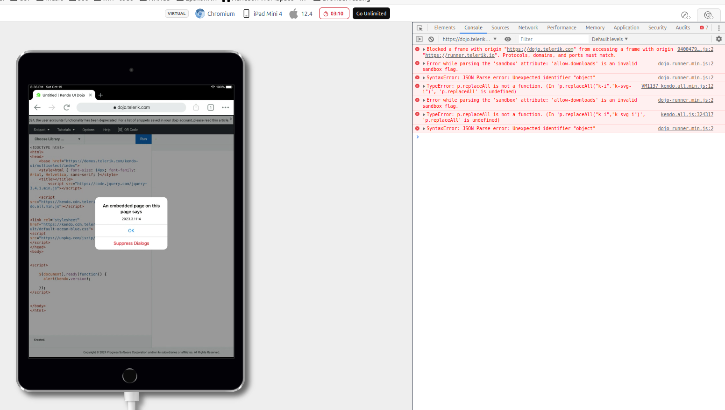Switch to the Sources tab
Image resolution: width=725 pixels, height=410 pixels.
[x=500, y=28]
